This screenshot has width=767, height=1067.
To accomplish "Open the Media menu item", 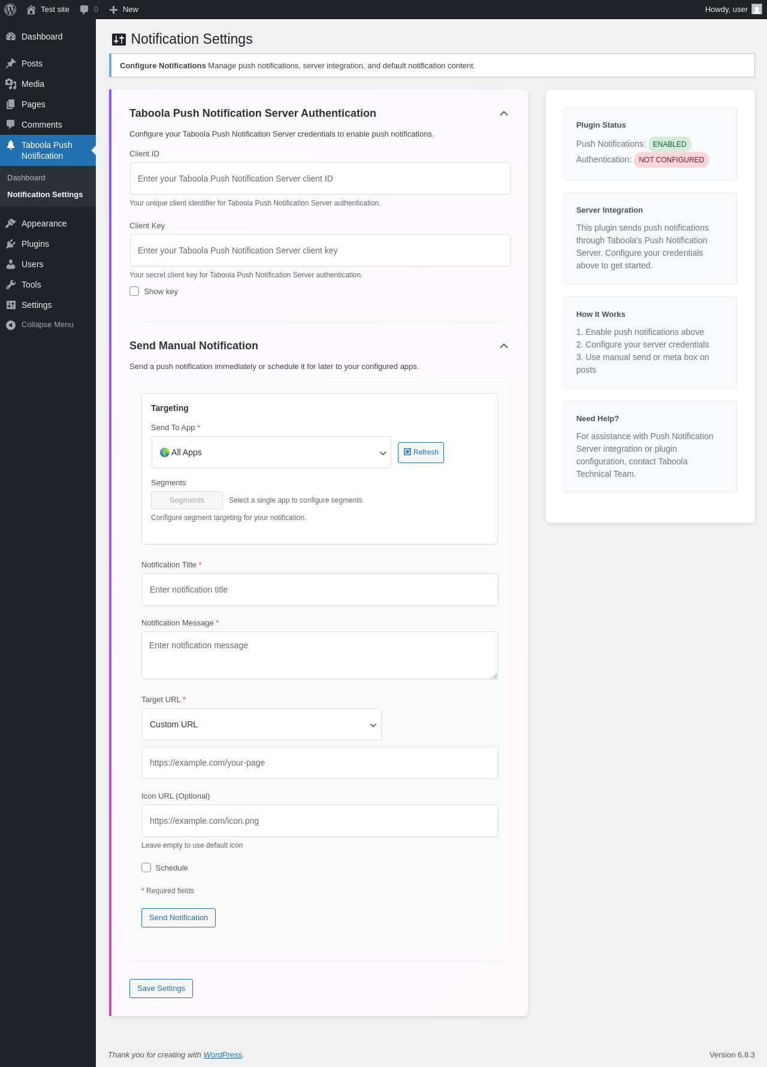I will (48, 84).
